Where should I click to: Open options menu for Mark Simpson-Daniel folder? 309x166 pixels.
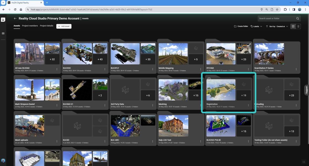click(x=57, y=106)
